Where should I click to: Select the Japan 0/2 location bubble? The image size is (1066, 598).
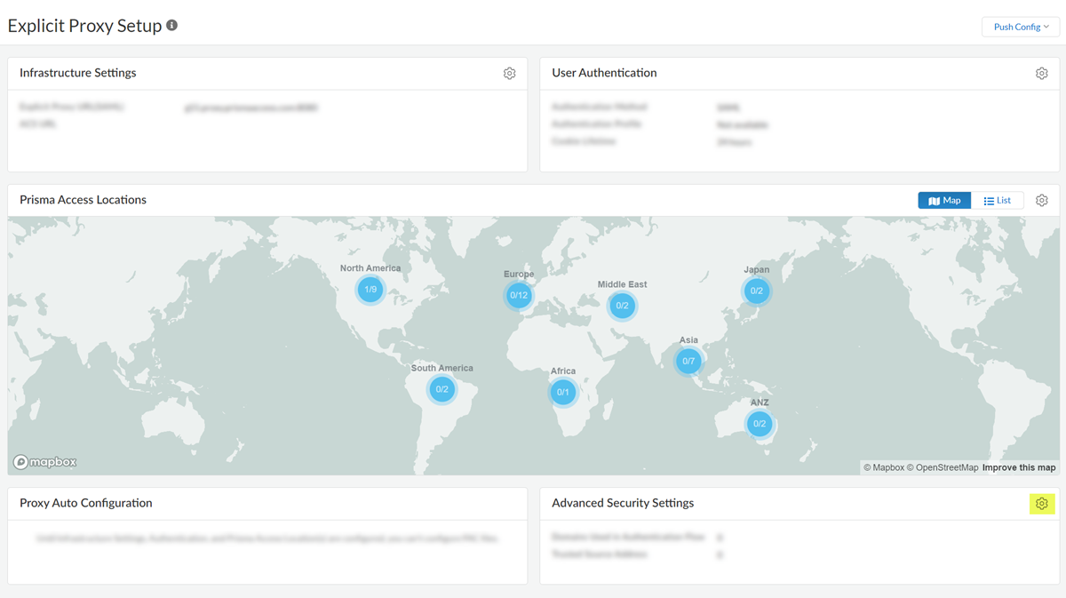[756, 291]
